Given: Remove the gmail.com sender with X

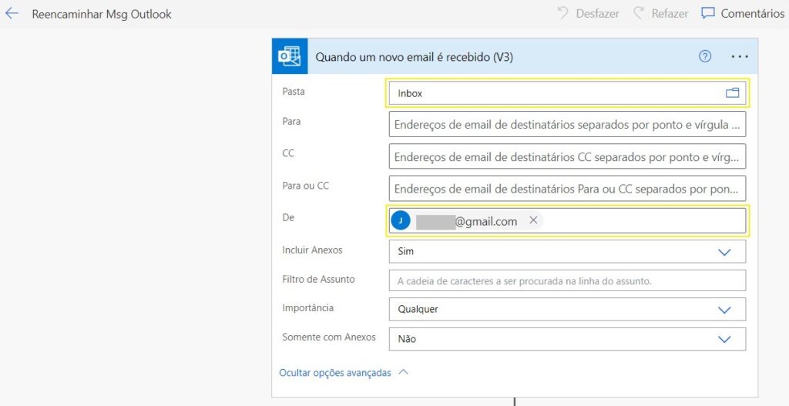Looking at the screenshot, I should tap(533, 221).
